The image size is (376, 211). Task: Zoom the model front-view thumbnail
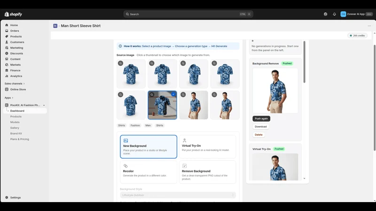[183, 95]
